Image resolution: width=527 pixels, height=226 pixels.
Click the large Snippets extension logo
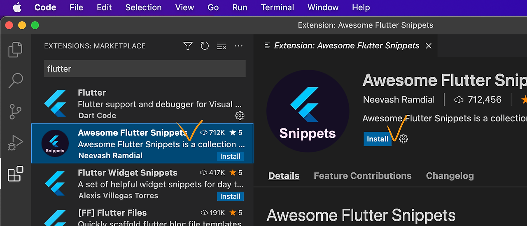tap(308, 111)
